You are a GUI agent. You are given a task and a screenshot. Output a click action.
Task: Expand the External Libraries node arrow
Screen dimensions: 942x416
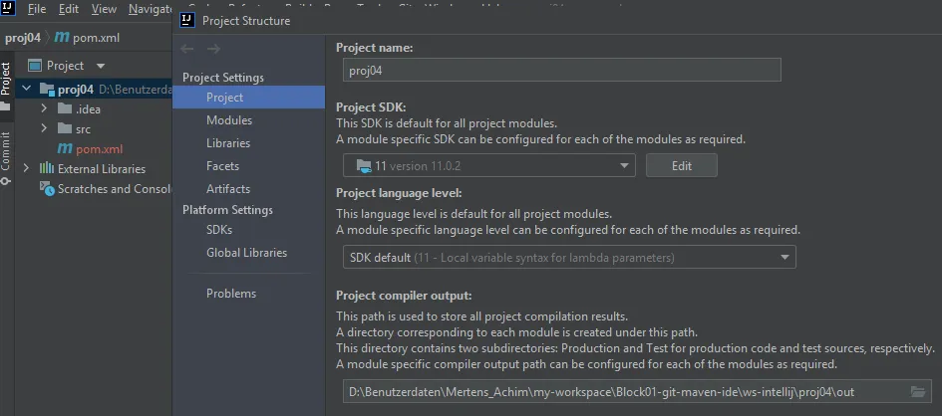26,168
